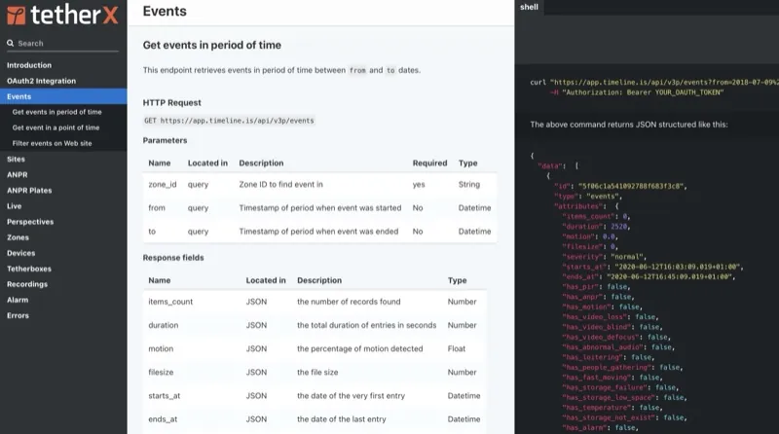Click the Authorization Bearer header line
Screen dimensions: 779x434
(637, 92)
